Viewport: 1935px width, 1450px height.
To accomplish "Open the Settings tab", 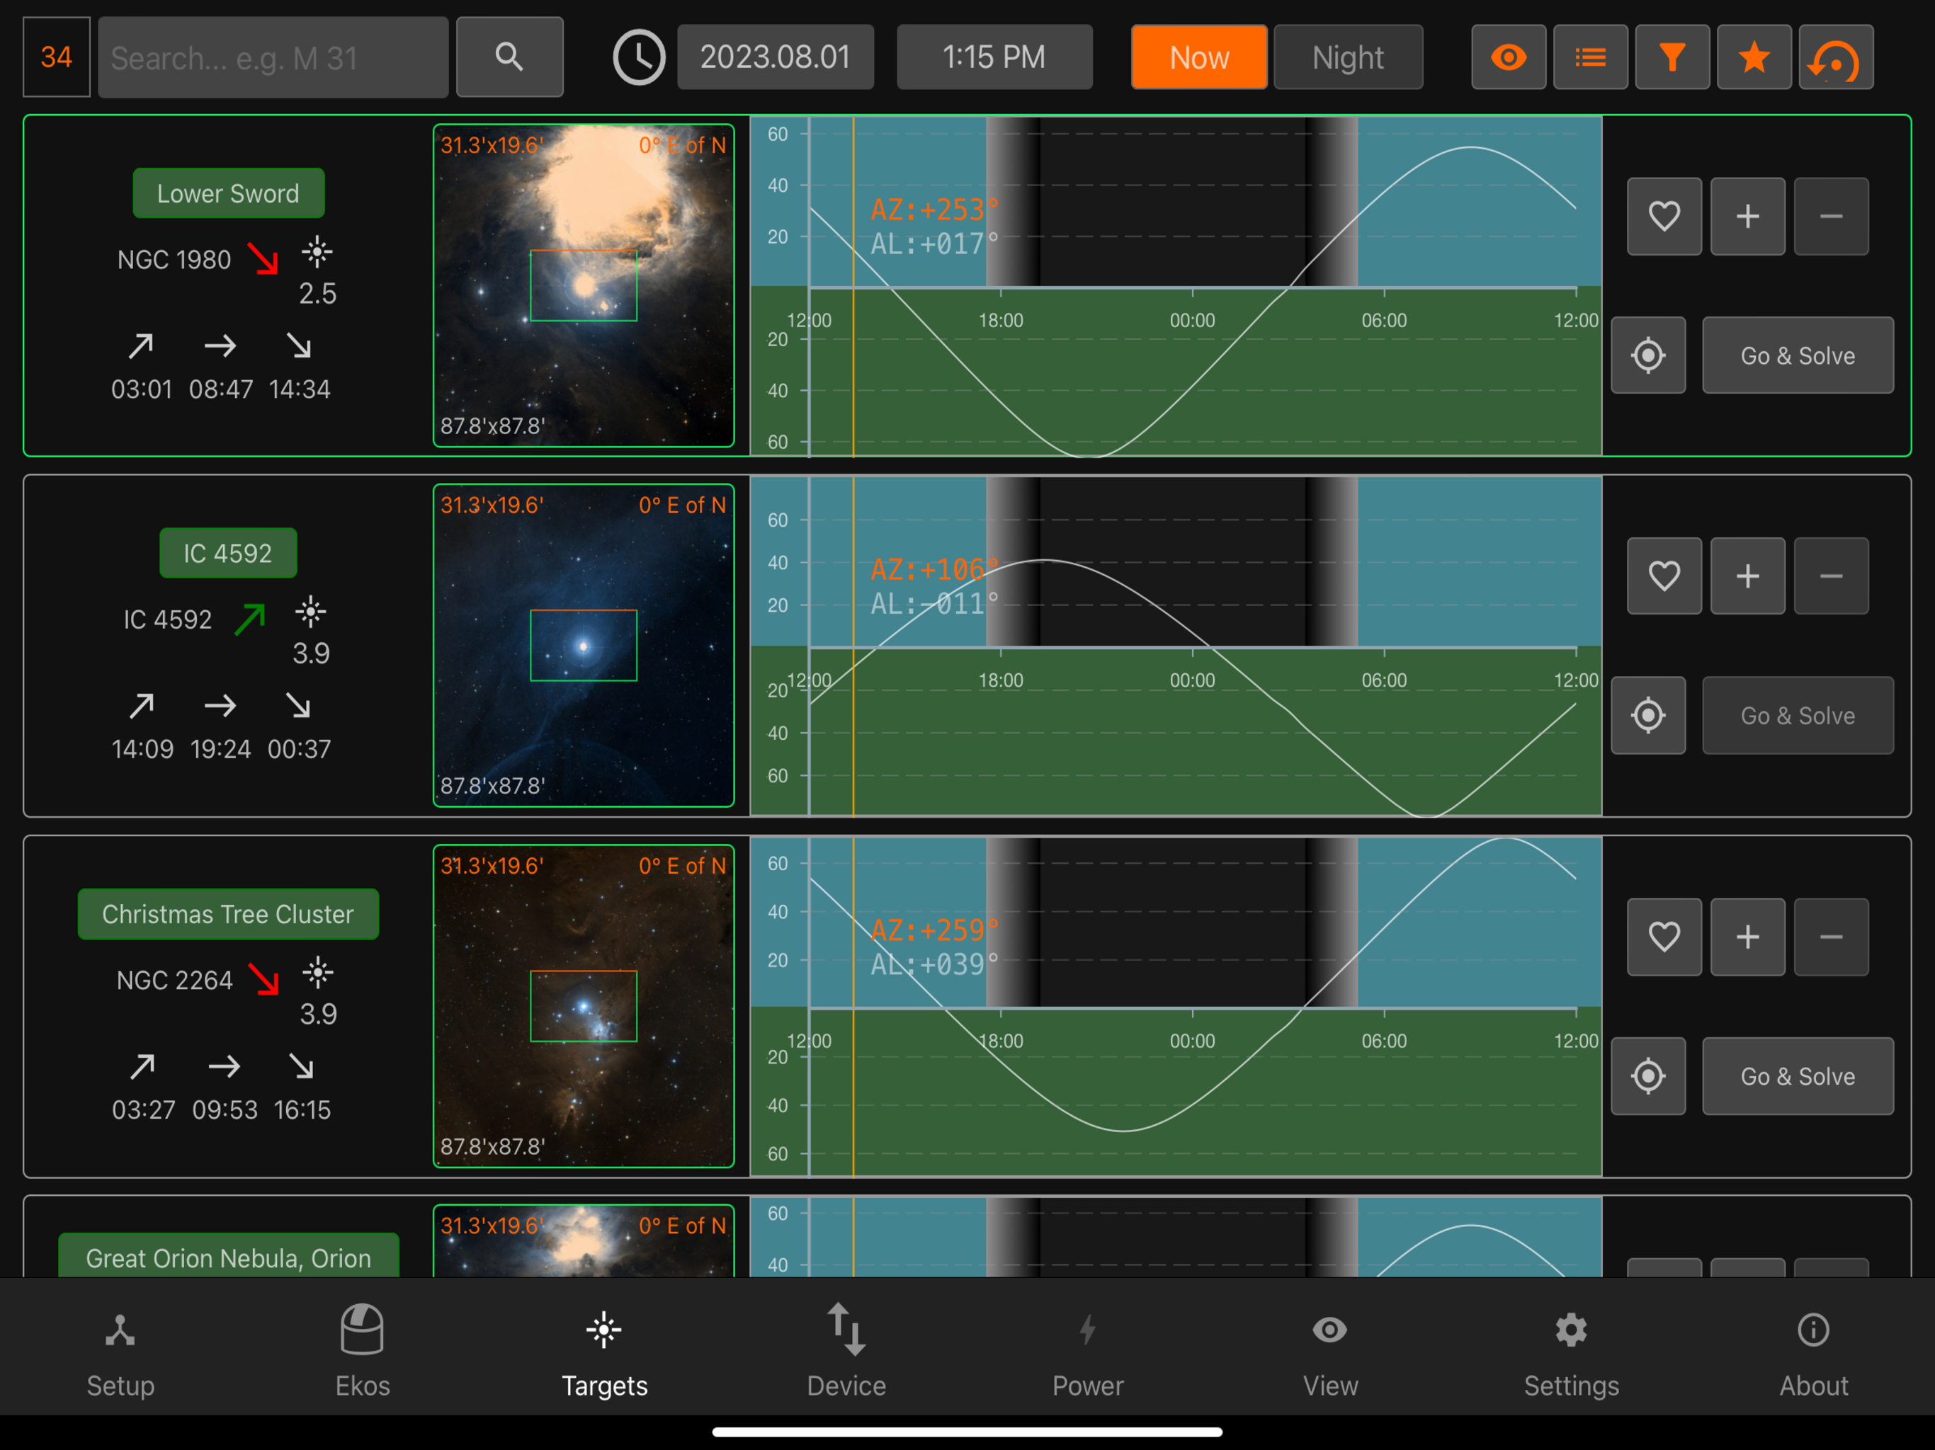I will (1571, 1350).
